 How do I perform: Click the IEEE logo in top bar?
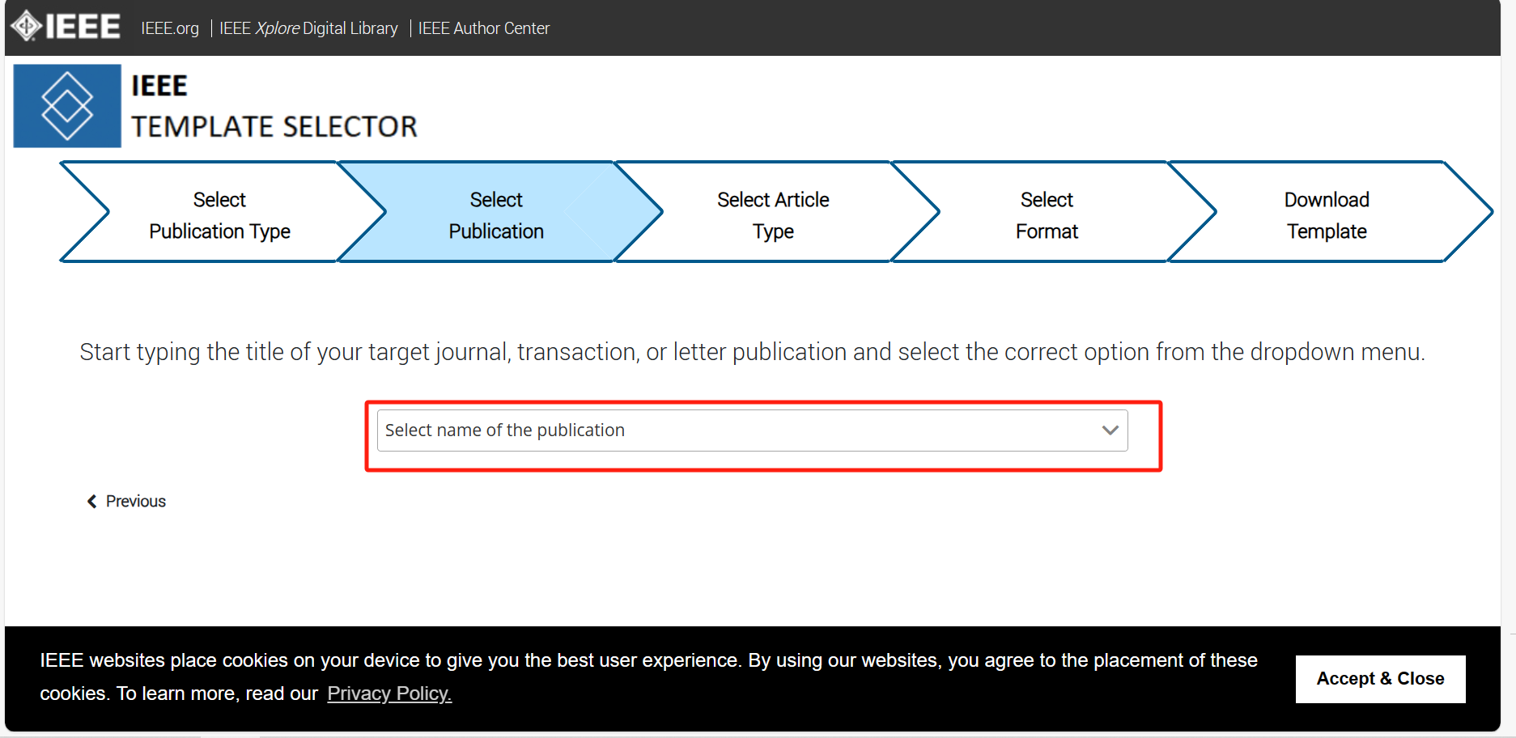coord(66,27)
